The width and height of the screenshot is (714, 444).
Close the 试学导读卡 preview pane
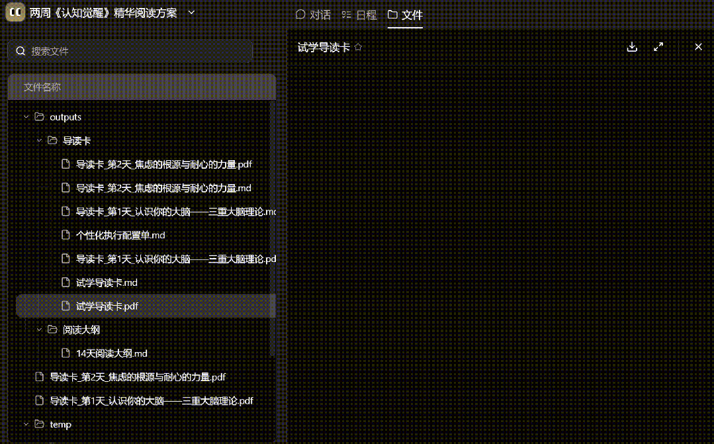698,47
